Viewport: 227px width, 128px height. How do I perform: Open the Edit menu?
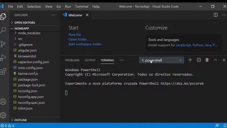coord(20,6)
